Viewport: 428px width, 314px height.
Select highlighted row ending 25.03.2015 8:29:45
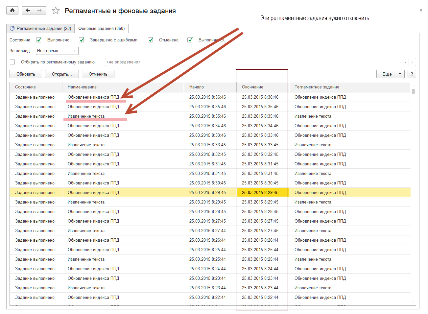210,192
